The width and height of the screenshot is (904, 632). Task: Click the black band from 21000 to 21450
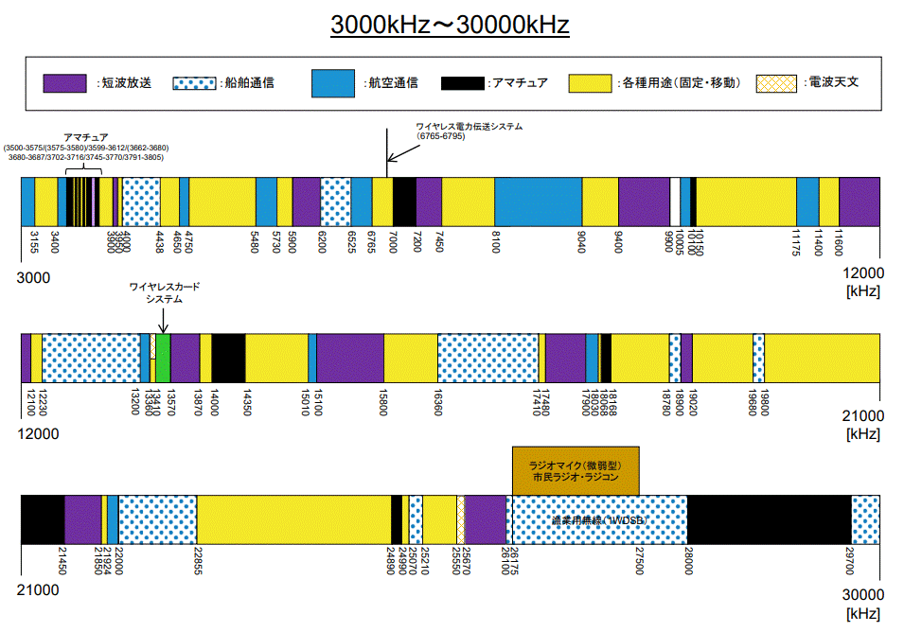pos(43,518)
